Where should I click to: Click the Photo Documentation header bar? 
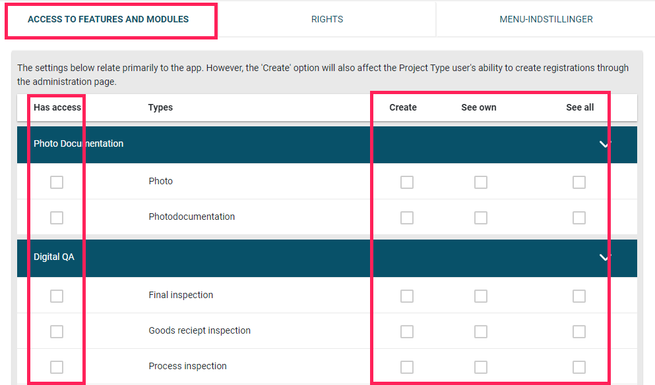327,145
